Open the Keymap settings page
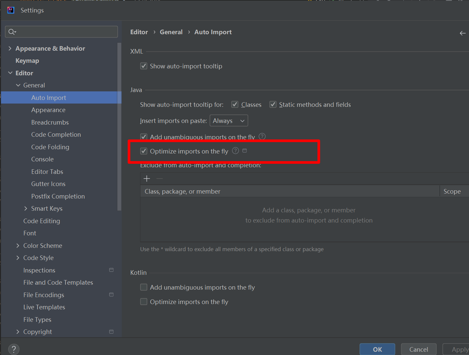The width and height of the screenshot is (469, 355). pyautogui.click(x=27, y=61)
